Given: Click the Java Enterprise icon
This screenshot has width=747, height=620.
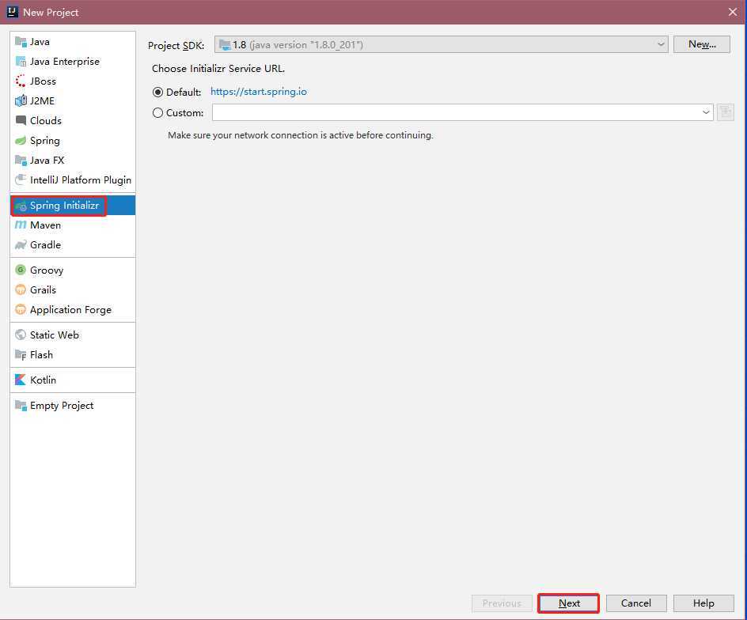Looking at the screenshot, I should coord(21,62).
